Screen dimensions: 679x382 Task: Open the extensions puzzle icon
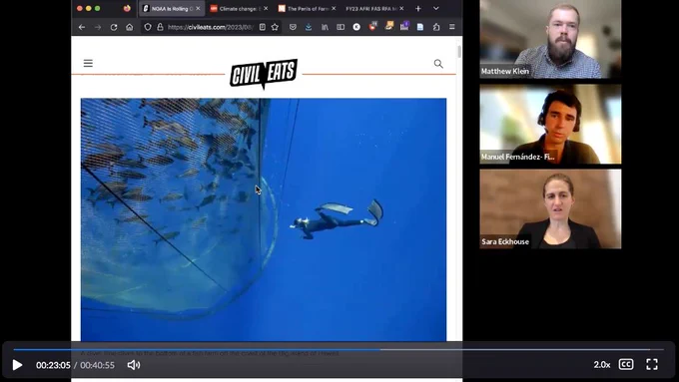(436, 27)
